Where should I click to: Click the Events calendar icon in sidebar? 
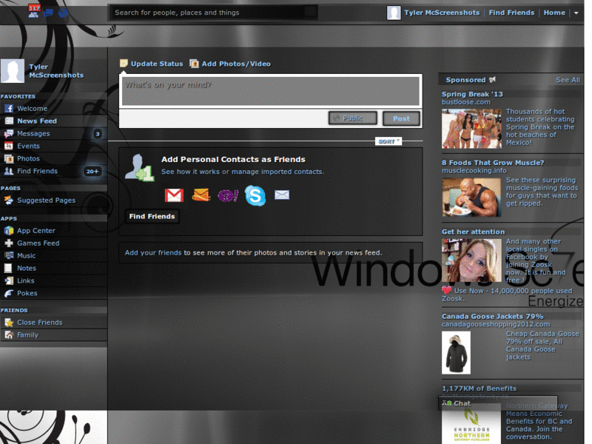[9, 146]
